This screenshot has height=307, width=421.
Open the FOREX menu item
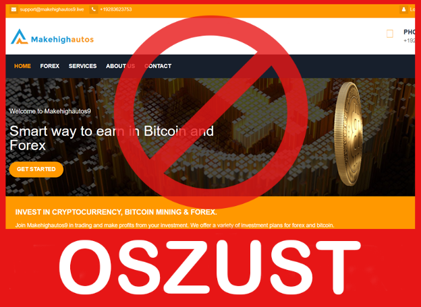50,66
